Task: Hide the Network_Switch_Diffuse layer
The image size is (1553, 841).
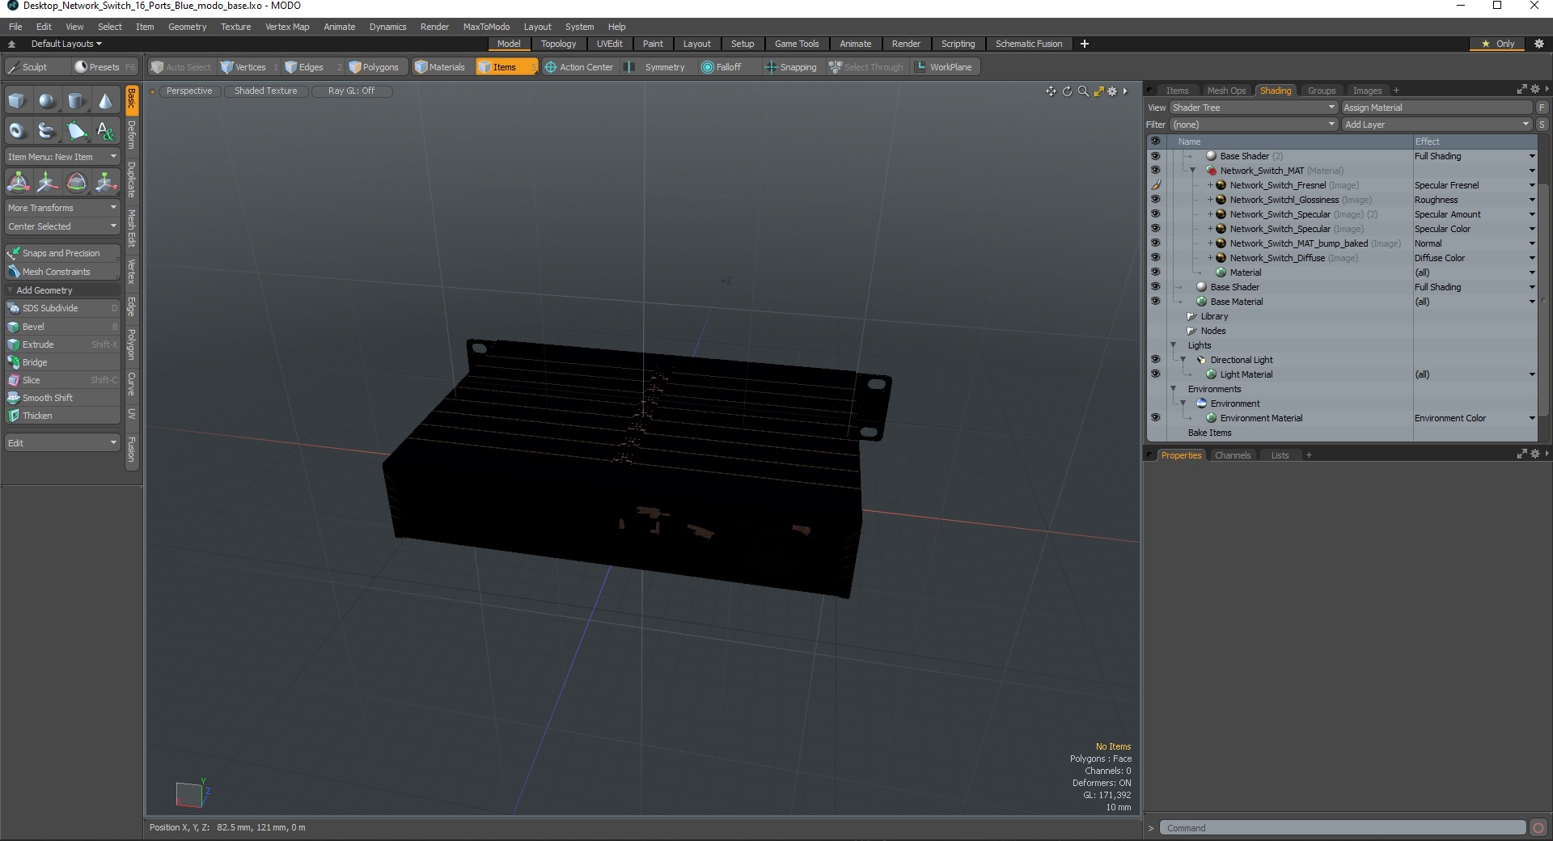Action: [x=1155, y=258]
